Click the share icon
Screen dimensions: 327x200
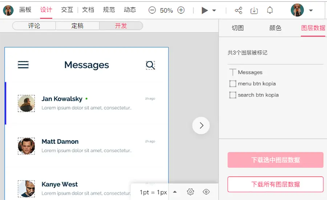(x=238, y=10)
